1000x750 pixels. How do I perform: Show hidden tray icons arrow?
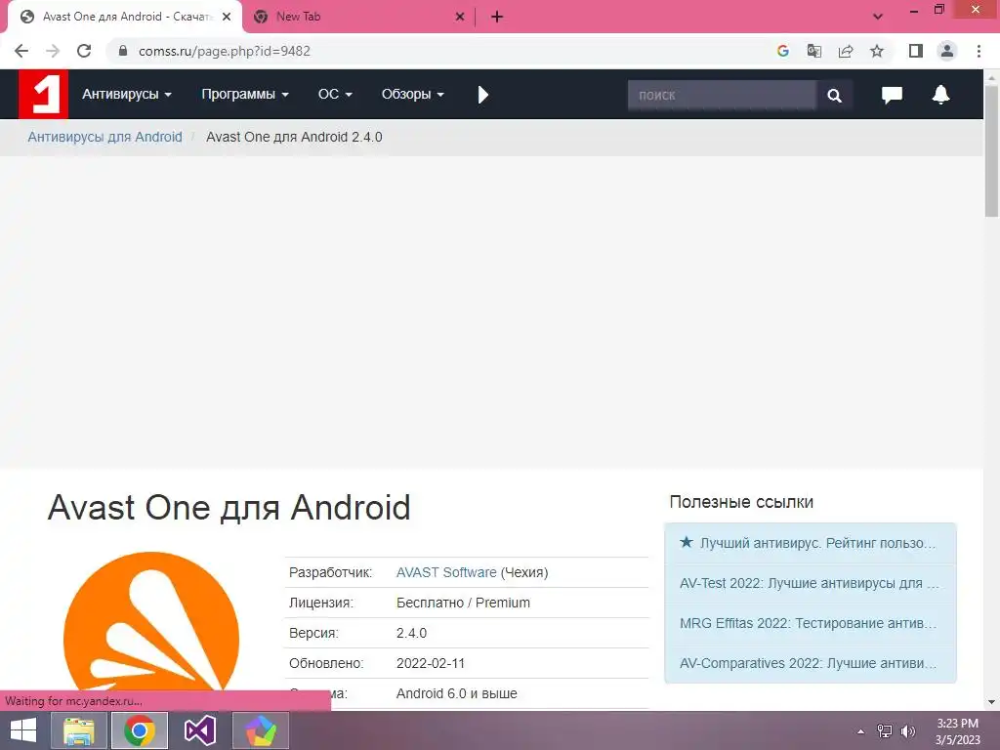(x=861, y=731)
